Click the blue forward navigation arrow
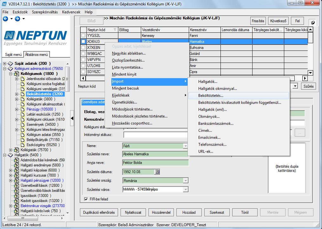The width and height of the screenshot is (322, 229). tap(17, 19)
